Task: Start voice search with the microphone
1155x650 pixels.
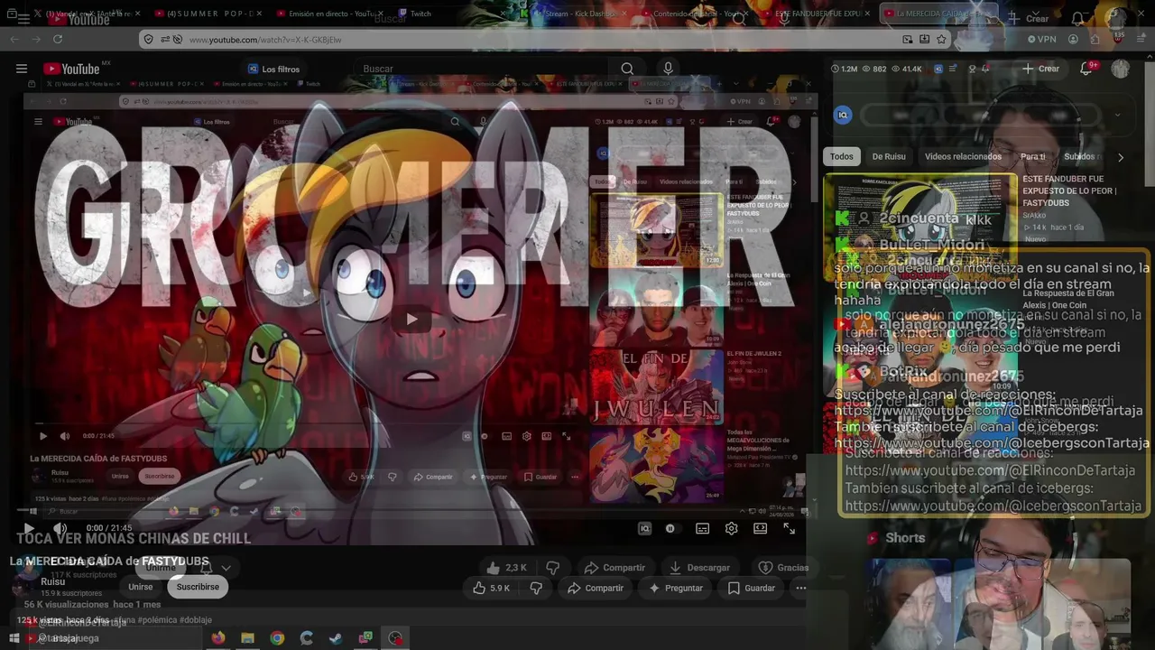Action: pos(668,69)
